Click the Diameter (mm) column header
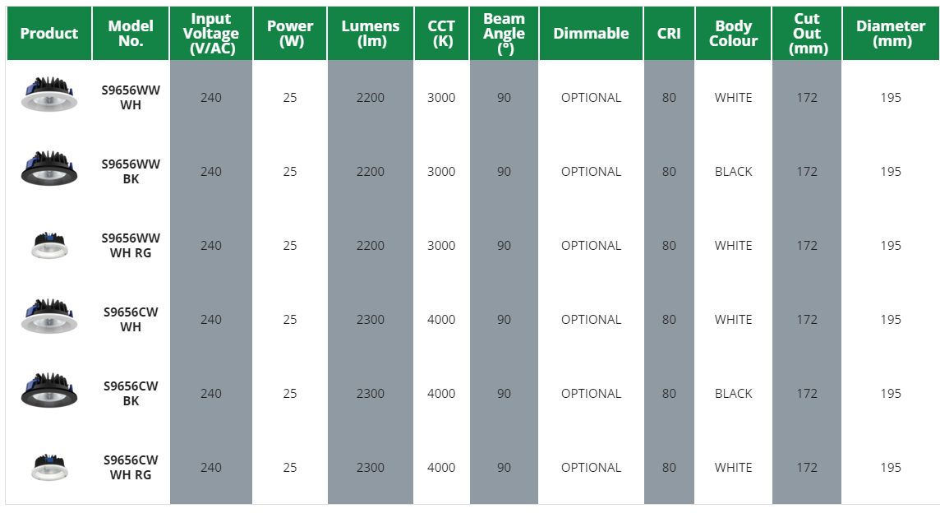This screenshot has height=513, width=940. (x=891, y=34)
